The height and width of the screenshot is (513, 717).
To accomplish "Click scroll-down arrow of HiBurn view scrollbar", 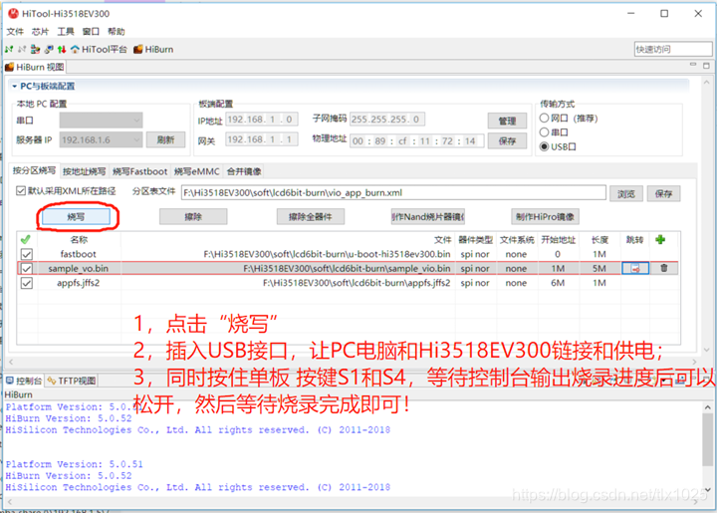I will (x=706, y=351).
